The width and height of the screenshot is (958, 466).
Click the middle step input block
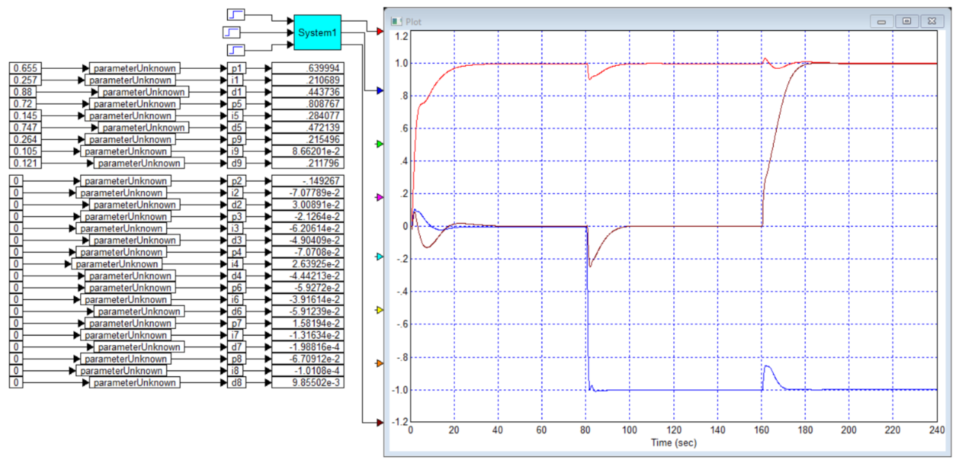(231, 32)
